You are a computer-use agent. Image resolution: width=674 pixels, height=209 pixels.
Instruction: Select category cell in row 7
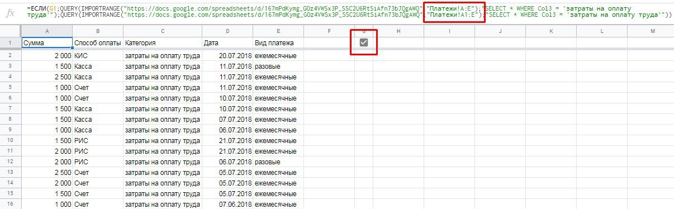pos(162,108)
